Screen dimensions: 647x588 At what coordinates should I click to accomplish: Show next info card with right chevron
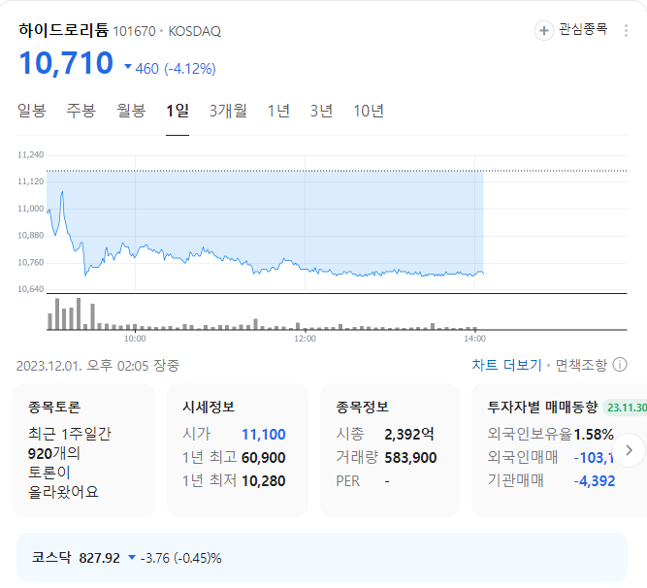[629, 450]
